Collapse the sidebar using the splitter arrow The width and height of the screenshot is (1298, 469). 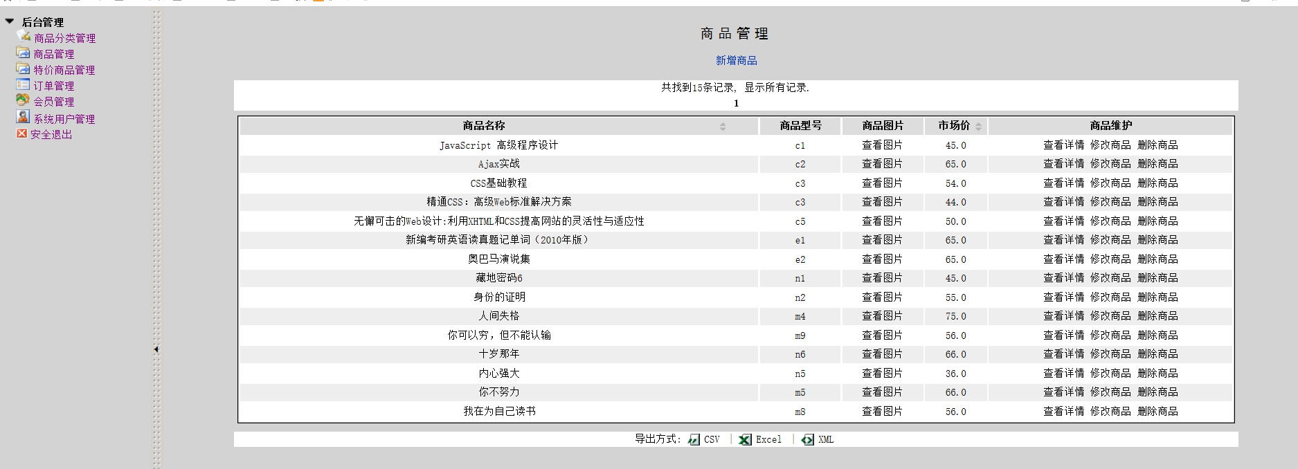click(156, 349)
